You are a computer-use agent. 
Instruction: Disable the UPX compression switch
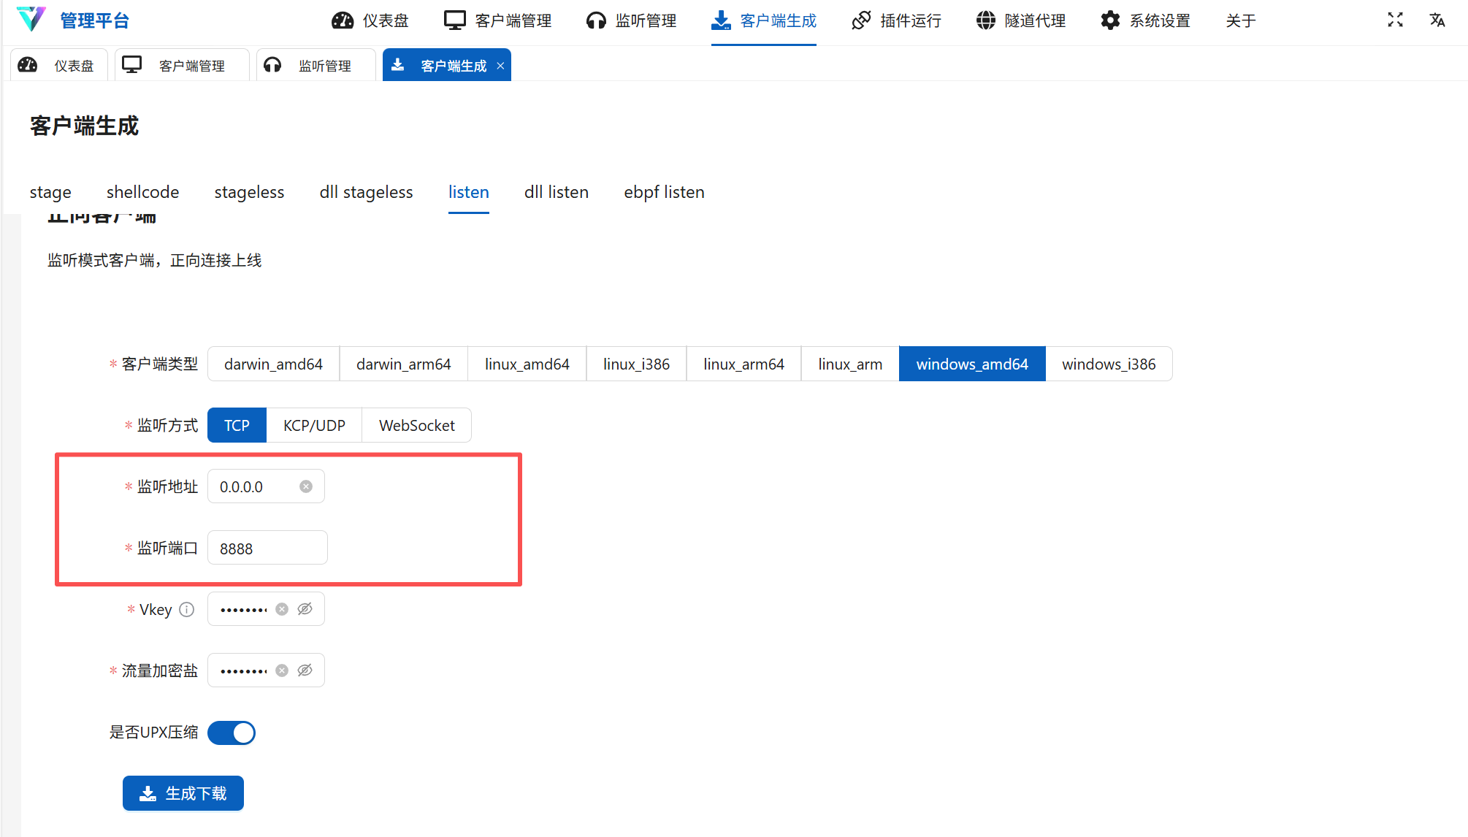coord(232,733)
